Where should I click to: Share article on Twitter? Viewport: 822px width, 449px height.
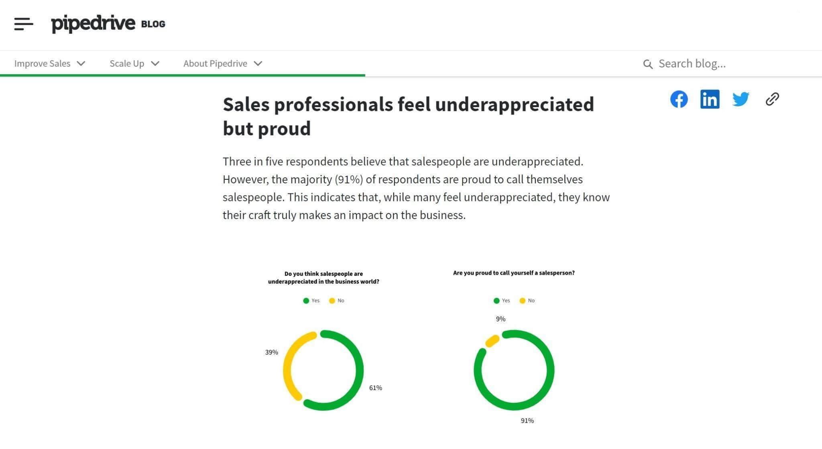[x=741, y=99]
